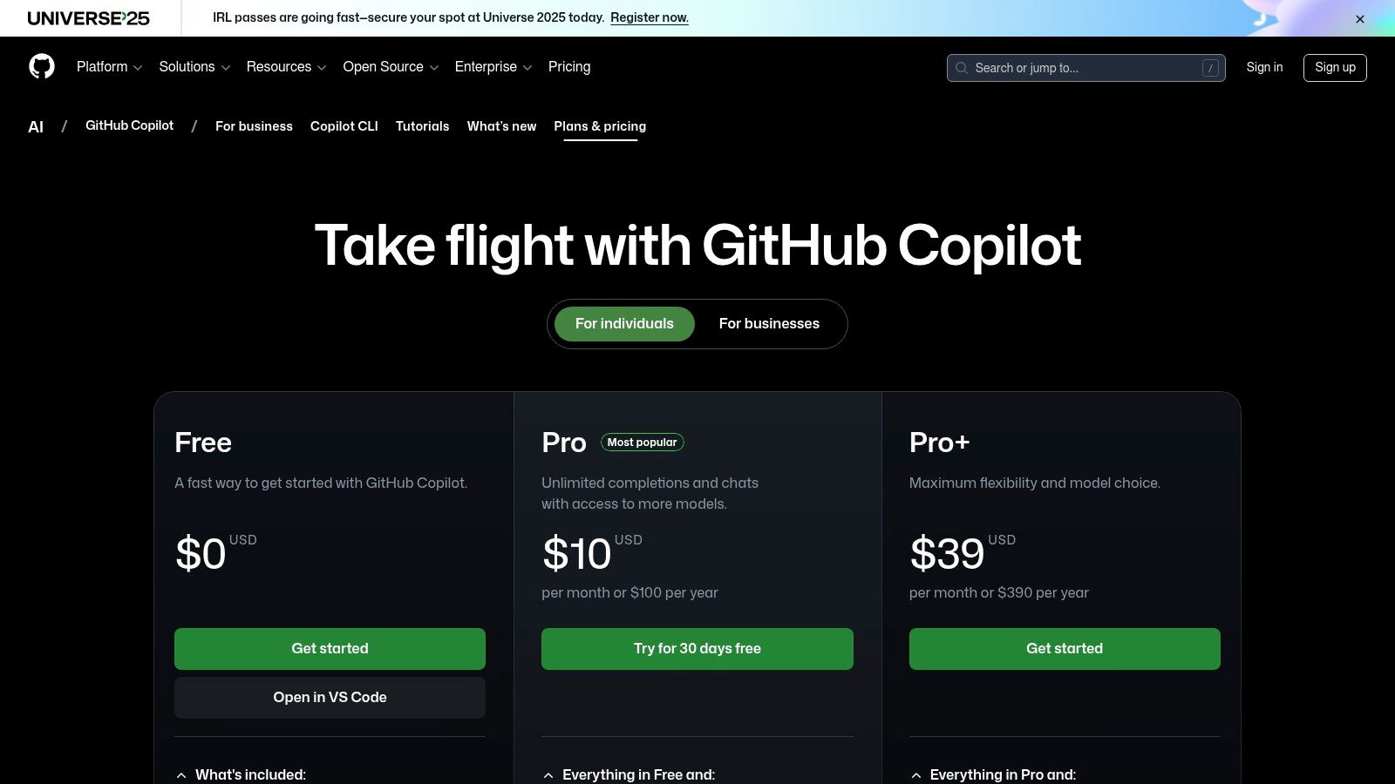This screenshot has height=784, width=1395.
Task: Switch to For businesses plans
Action: 769,324
